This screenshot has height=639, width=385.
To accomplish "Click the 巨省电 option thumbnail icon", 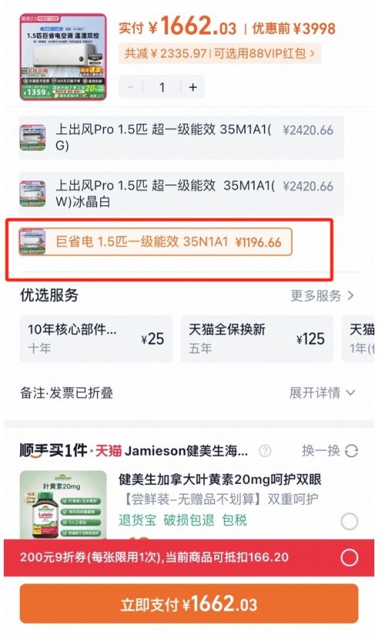I will [x=32, y=242].
